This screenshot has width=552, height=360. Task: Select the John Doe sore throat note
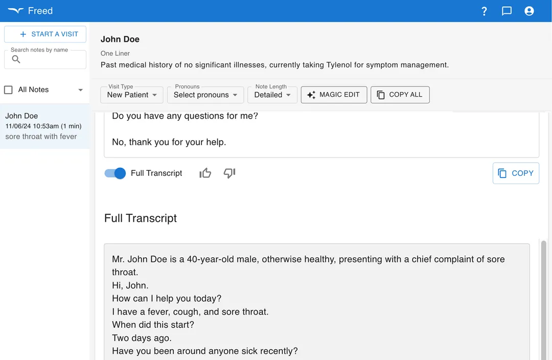(44, 126)
